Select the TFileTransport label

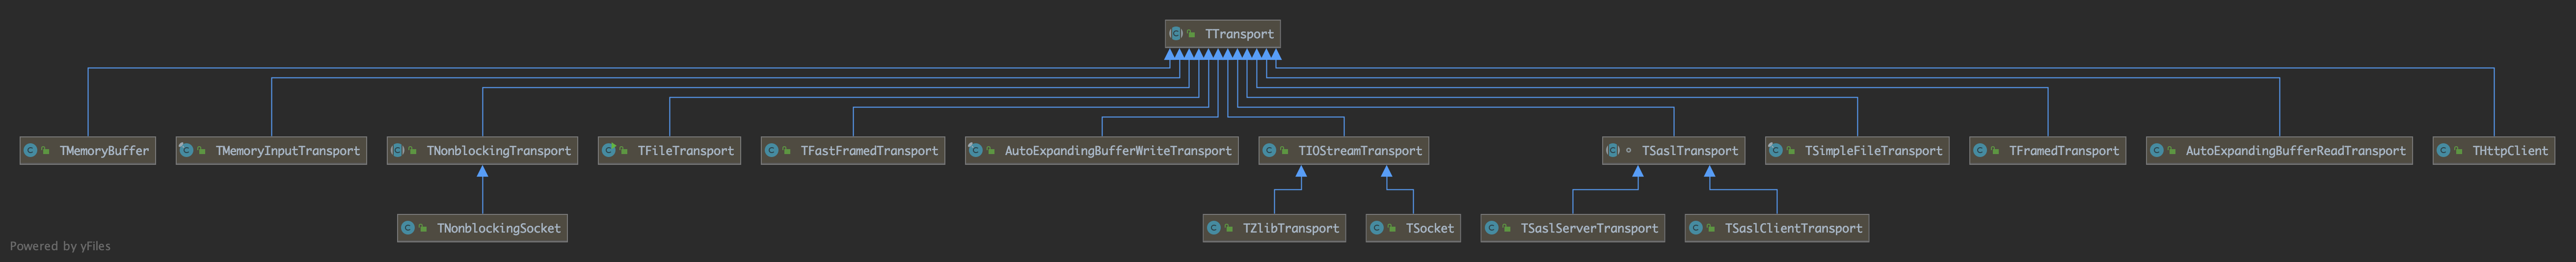(x=686, y=151)
